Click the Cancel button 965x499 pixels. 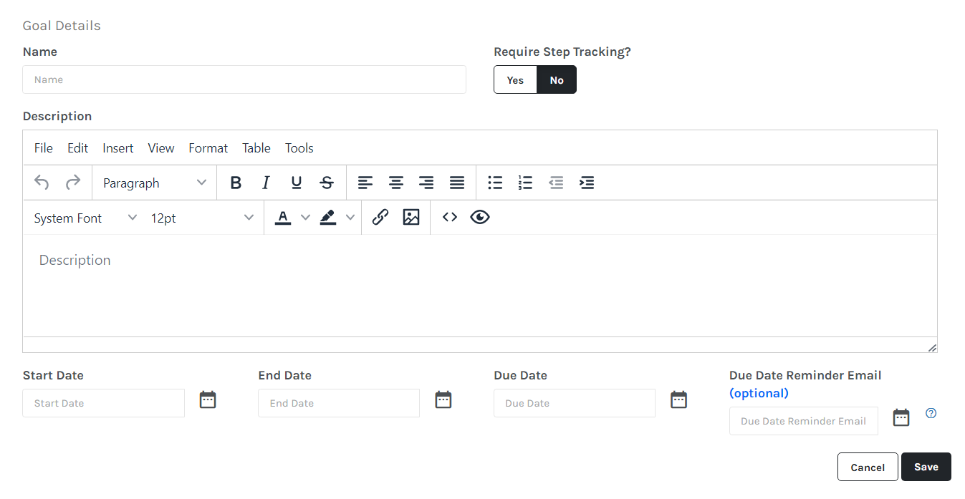click(867, 467)
